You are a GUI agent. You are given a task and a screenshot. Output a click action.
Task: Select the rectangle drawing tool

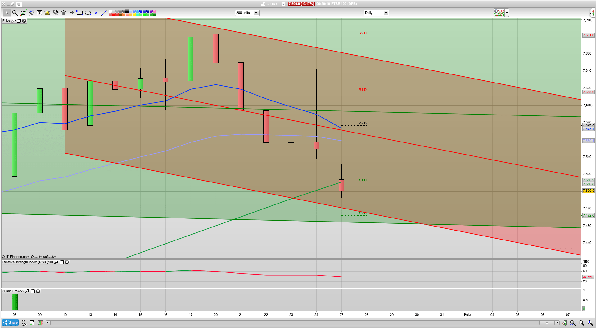[80, 13]
